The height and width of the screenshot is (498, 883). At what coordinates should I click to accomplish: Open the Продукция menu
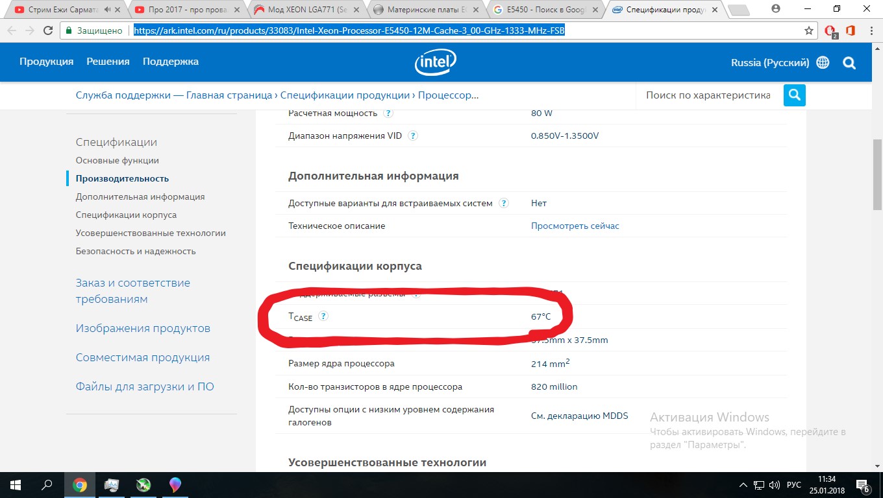pyautogui.click(x=46, y=62)
